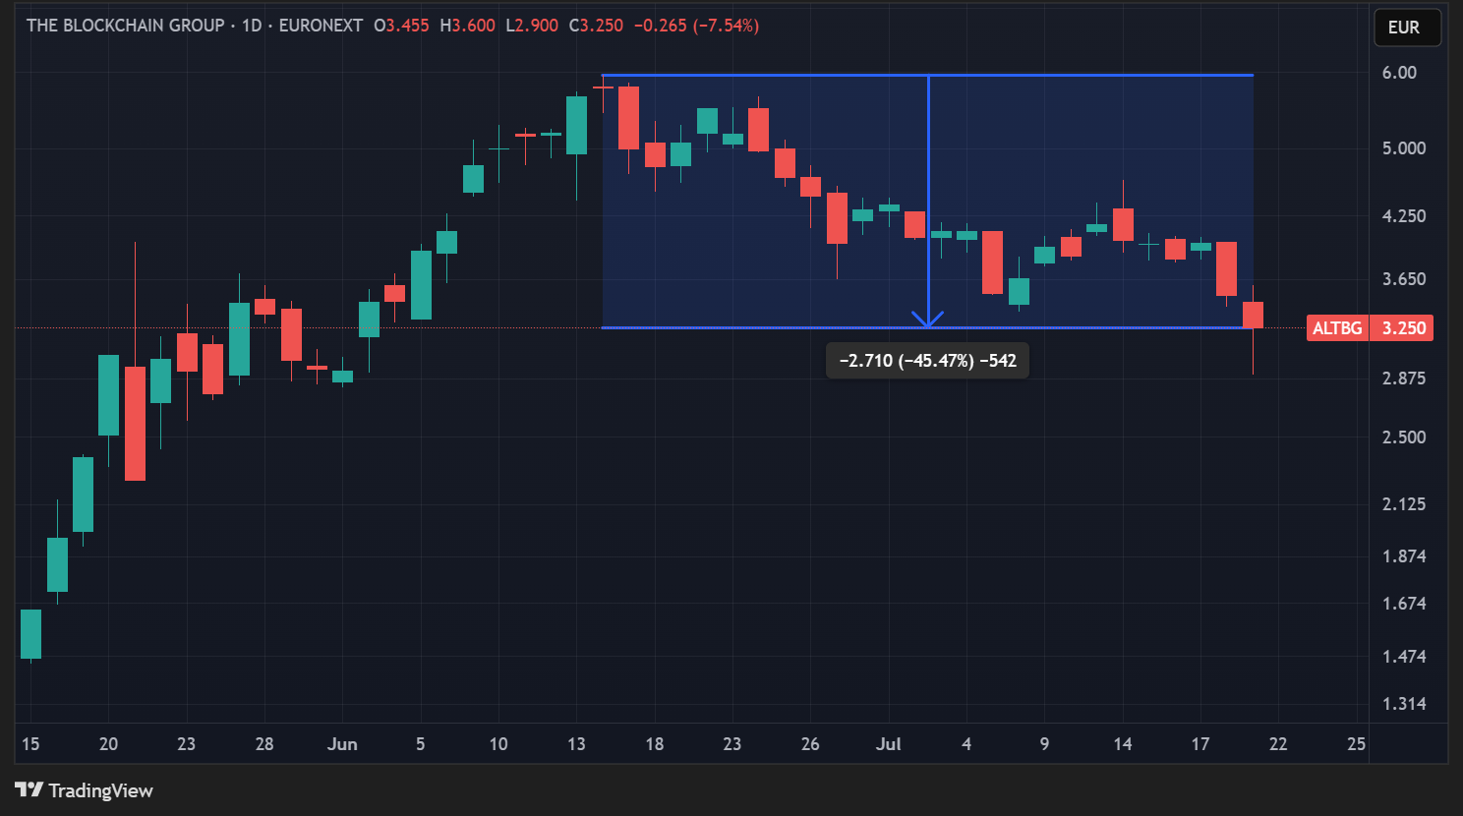The height and width of the screenshot is (816, 1463).
Task: Click the −0.265 (−7.54%) change value
Action: (x=696, y=26)
